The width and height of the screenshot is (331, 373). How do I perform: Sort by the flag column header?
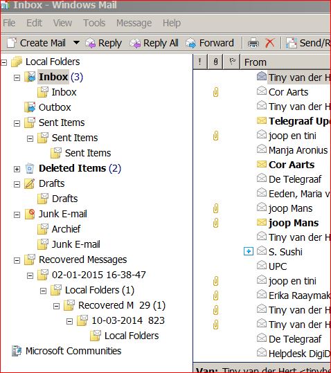coord(232,62)
